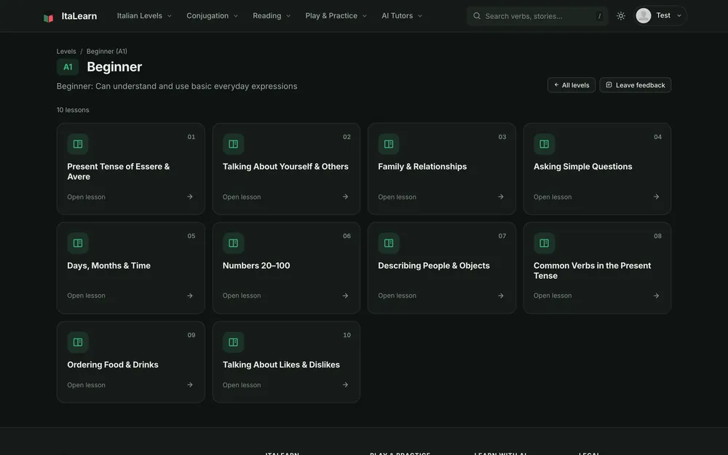Expand the Test user account menu

pyautogui.click(x=661, y=16)
